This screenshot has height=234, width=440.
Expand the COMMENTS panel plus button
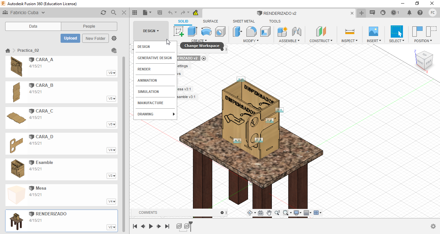(x=222, y=212)
